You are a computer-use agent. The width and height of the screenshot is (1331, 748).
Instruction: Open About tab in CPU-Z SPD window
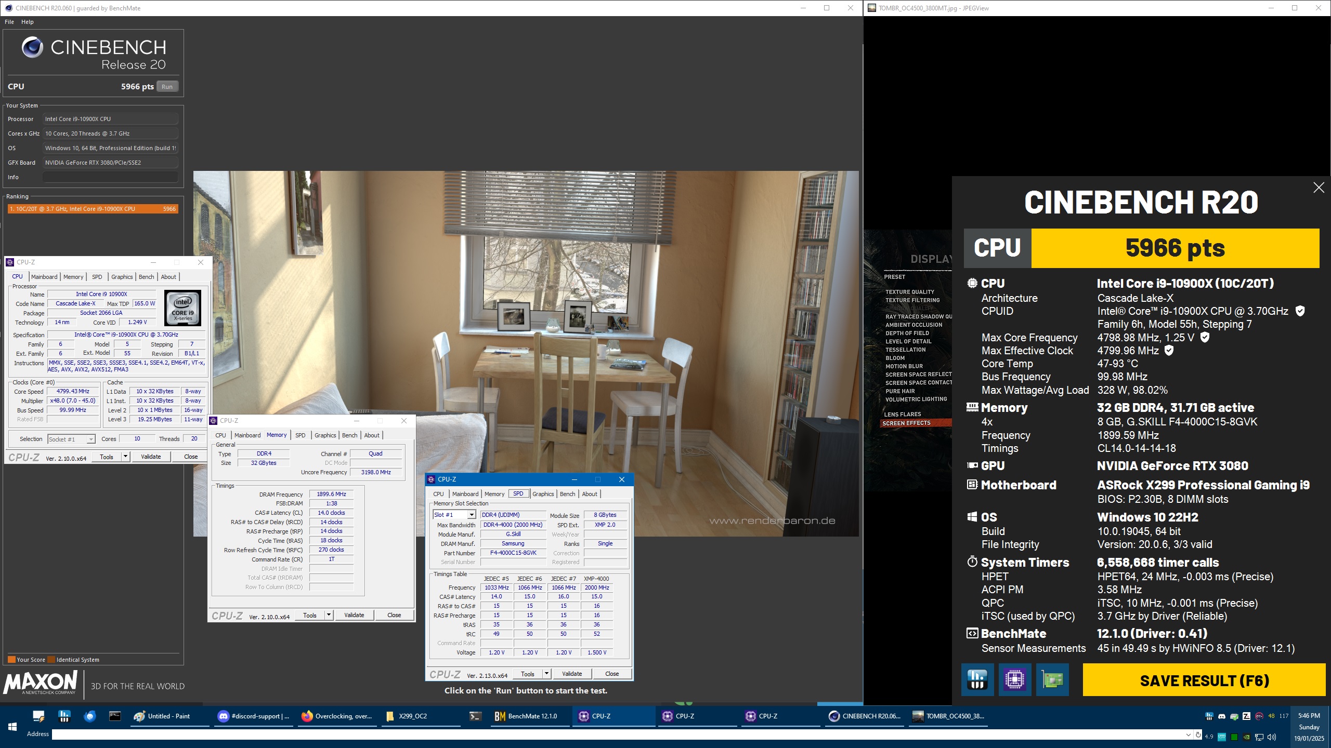coord(590,494)
